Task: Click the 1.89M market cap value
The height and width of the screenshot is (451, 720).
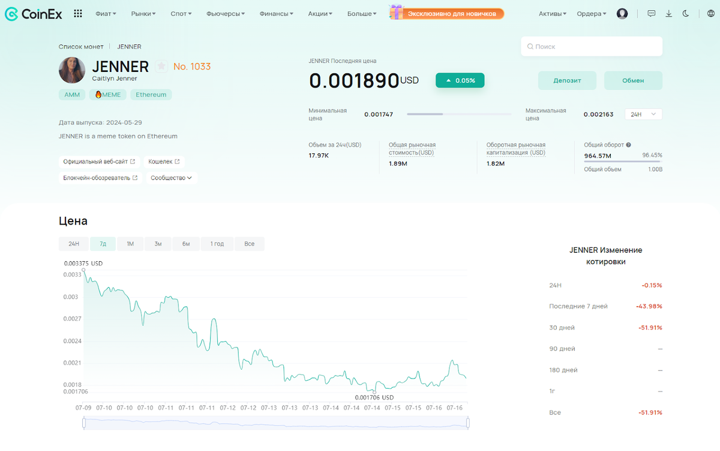Action: pyautogui.click(x=398, y=164)
